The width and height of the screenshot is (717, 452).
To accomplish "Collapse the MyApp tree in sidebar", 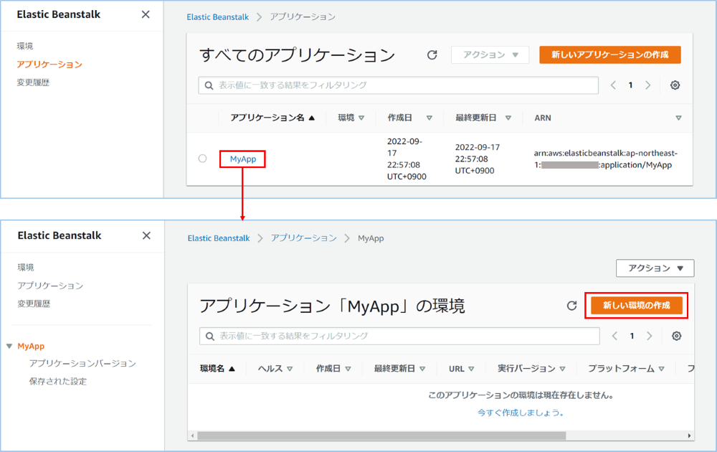I will (x=9, y=346).
